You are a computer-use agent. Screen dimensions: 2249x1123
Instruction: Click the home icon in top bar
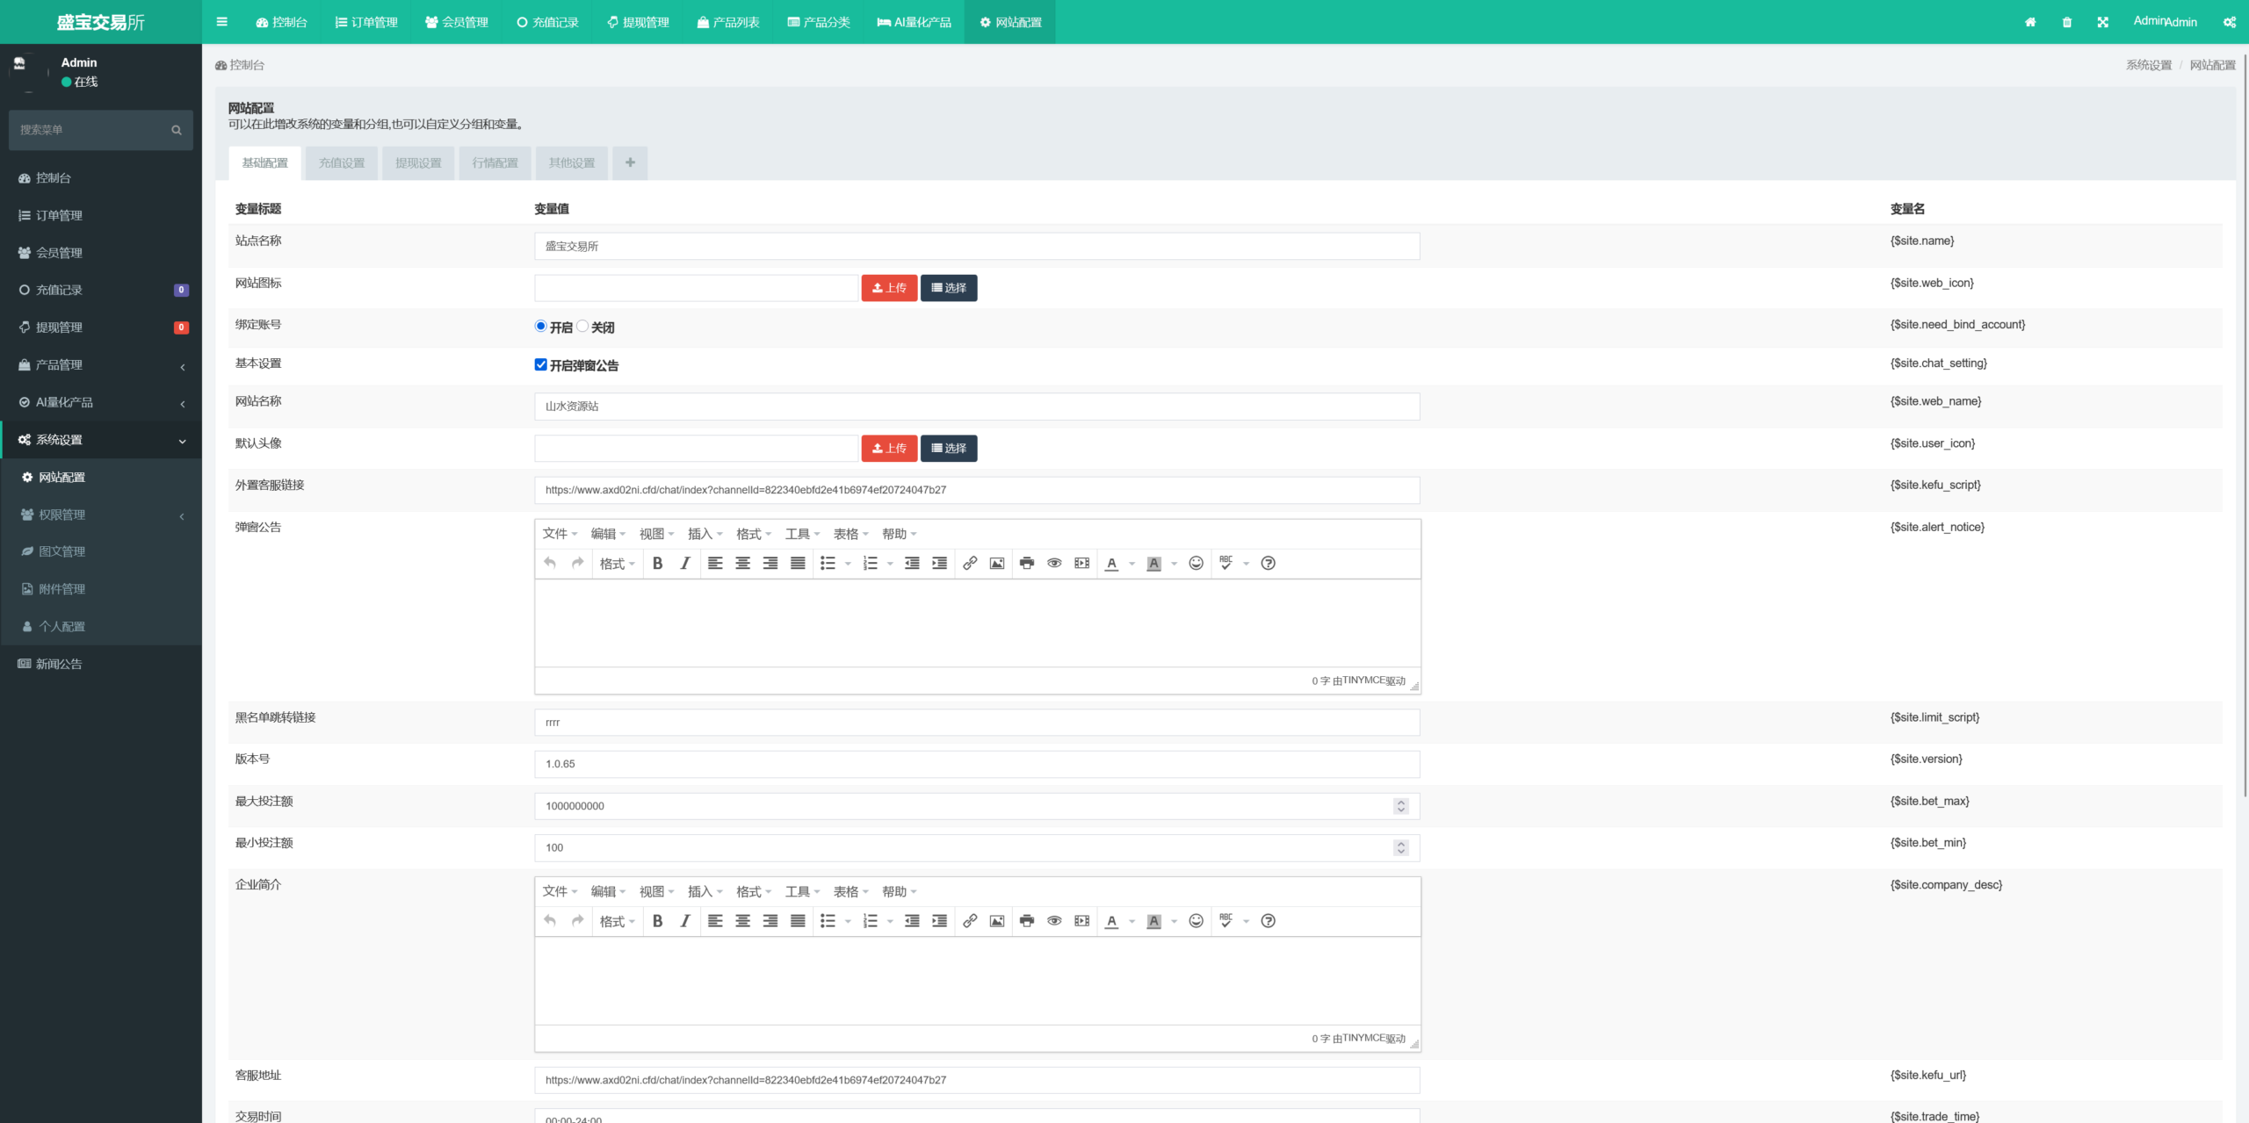click(2030, 22)
